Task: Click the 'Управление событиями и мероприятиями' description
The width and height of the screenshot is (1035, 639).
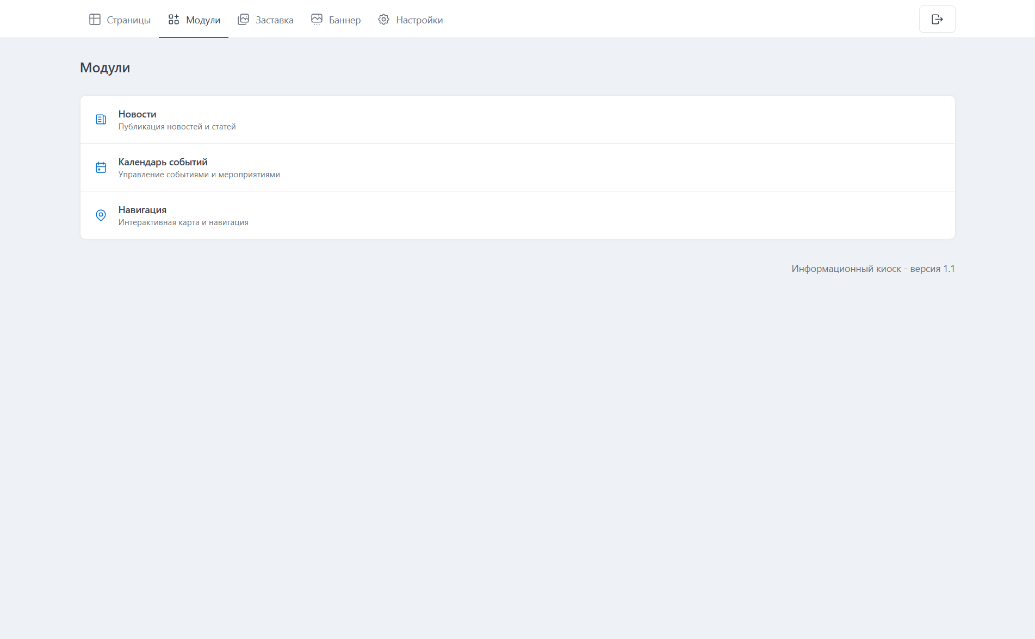Action: coord(199,175)
